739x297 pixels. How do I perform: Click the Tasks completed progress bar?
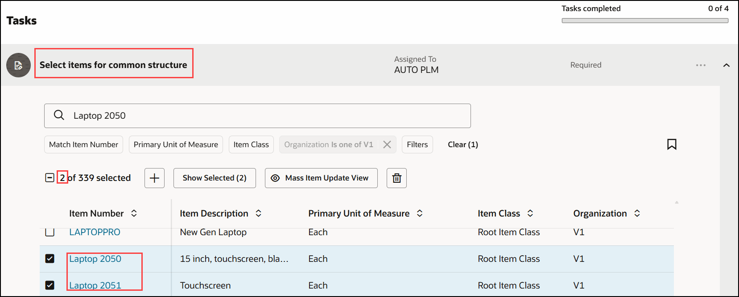point(645,20)
